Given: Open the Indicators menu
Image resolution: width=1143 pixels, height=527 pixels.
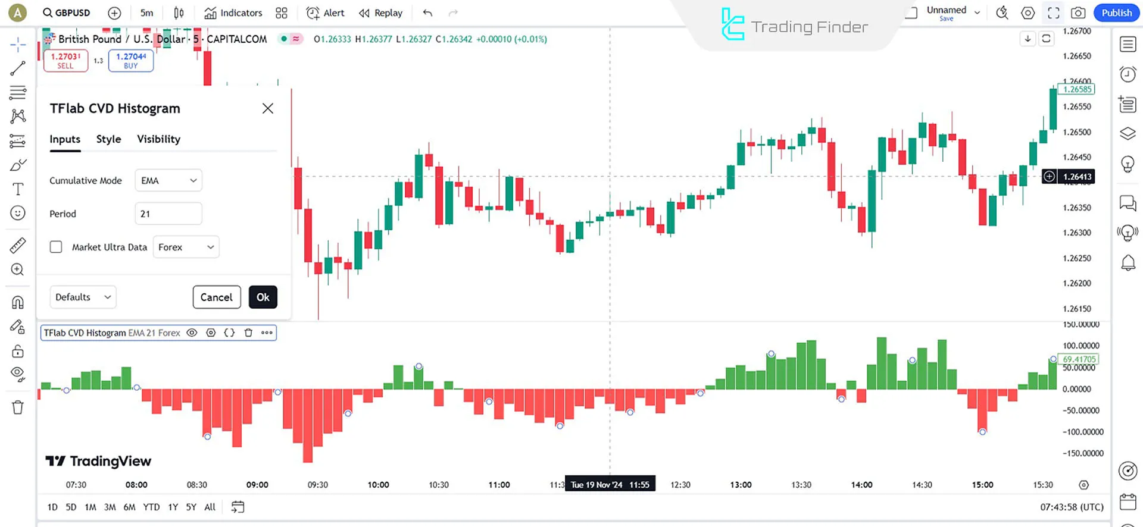Looking at the screenshot, I should [x=233, y=13].
